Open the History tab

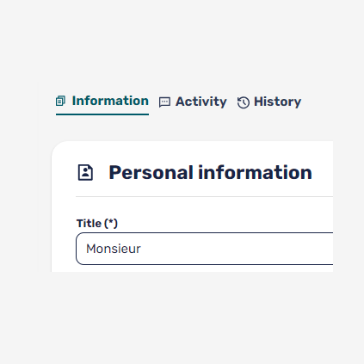[x=269, y=102]
